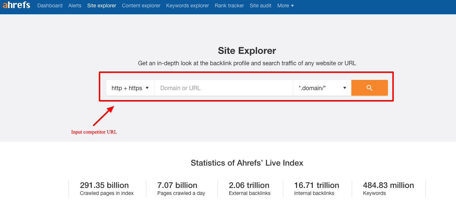This screenshot has height=218, width=456.
Task: Go to Site audit
Action: coord(261,5)
